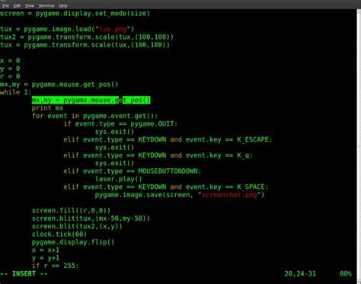361x284 pixels.
Task: Click the 'while 1:' line
Action: (16, 92)
